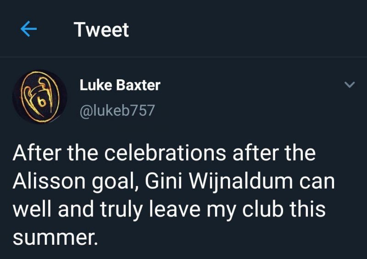Open the Luke Baxter display name

[x=120, y=85]
